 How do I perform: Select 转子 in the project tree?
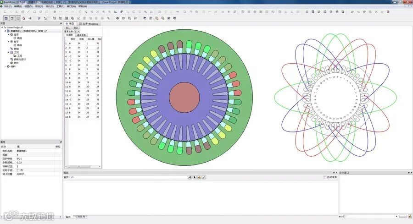16,42
